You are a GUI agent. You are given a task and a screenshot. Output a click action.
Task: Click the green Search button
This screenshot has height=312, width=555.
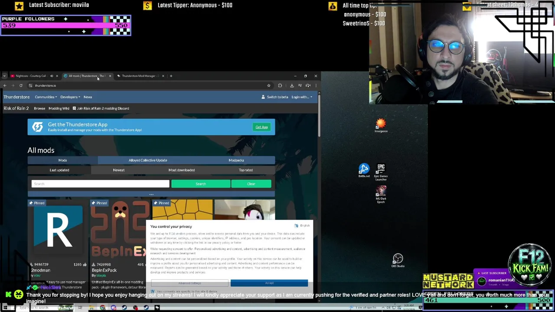coord(201,184)
